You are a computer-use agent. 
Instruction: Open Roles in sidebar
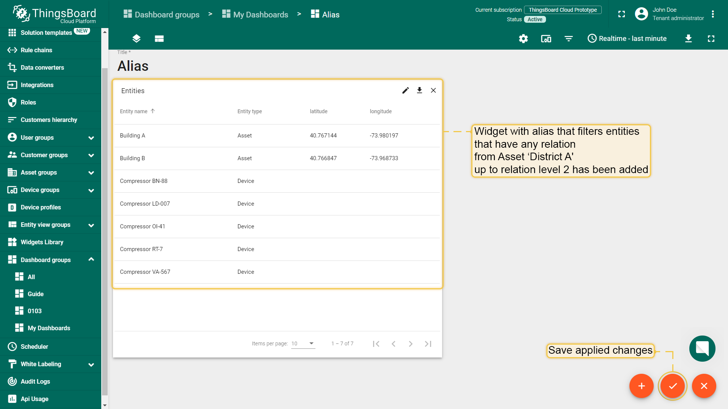click(50, 102)
